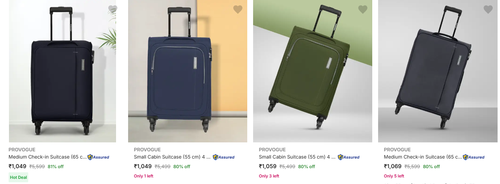Click Assured badge on grey suitcase listing
Viewport: 500px width, 184px height.
(x=474, y=157)
